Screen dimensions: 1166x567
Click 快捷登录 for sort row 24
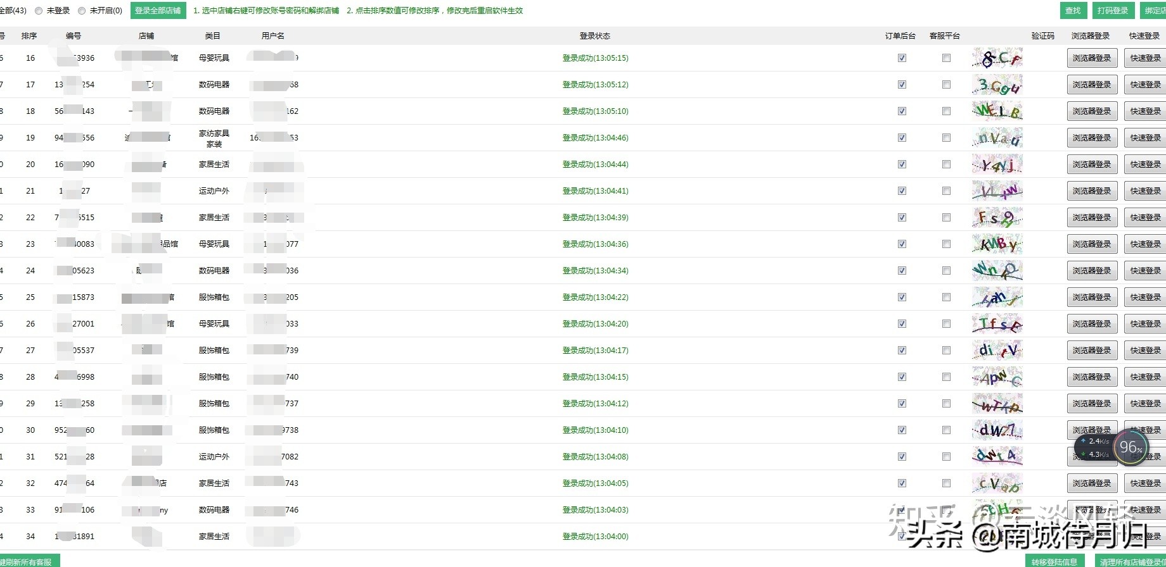[1145, 271]
